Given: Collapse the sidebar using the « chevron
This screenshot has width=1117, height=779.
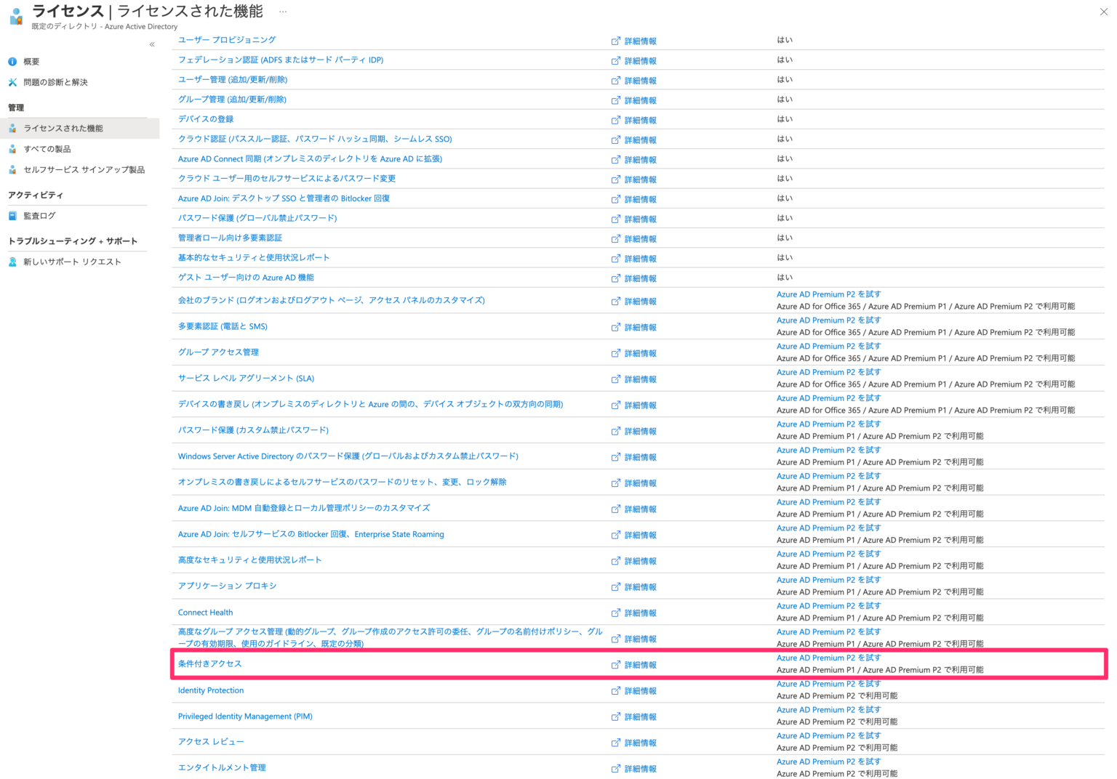Looking at the screenshot, I should coord(152,44).
